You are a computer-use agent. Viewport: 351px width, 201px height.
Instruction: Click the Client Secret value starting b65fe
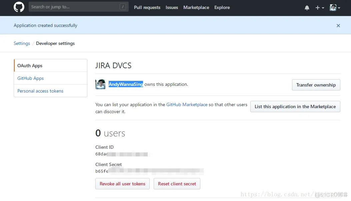click(x=149, y=171)
